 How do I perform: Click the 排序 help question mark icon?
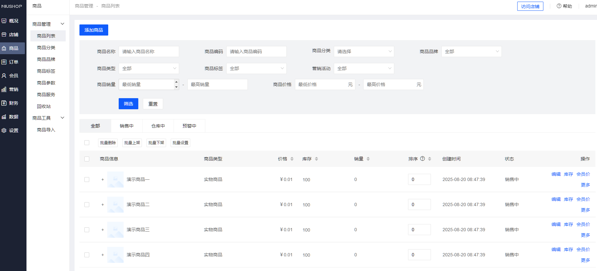422,159
